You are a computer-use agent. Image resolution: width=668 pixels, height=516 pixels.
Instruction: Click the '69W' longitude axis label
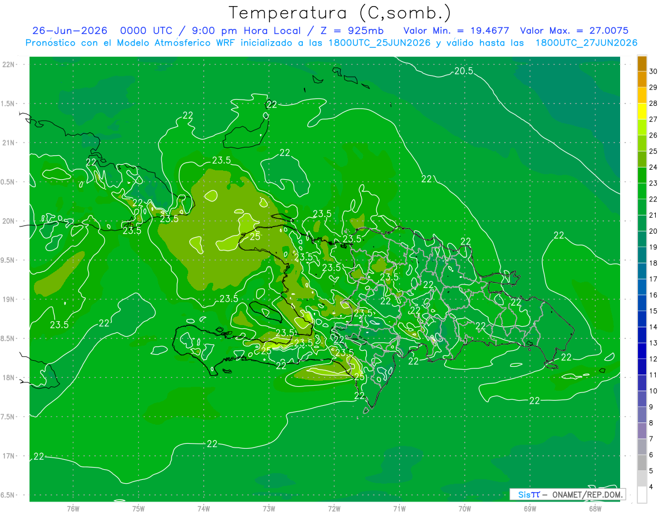pos(530,509)
